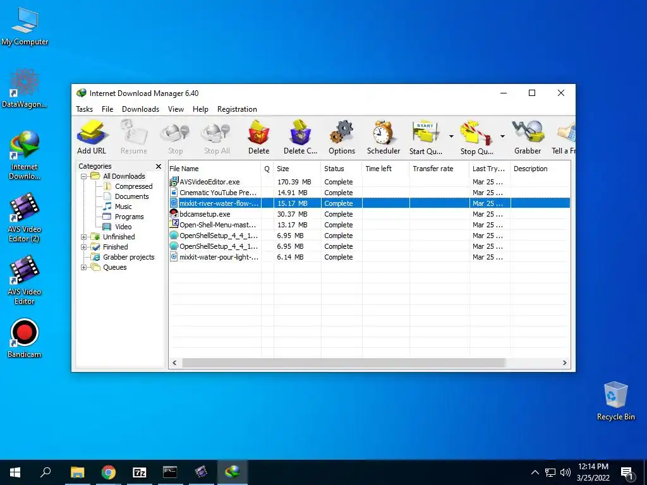This screenshot has width=647, height=485.
Task: Select AVSVideoEditor.exe download row
Action: [x=369, y=182]
